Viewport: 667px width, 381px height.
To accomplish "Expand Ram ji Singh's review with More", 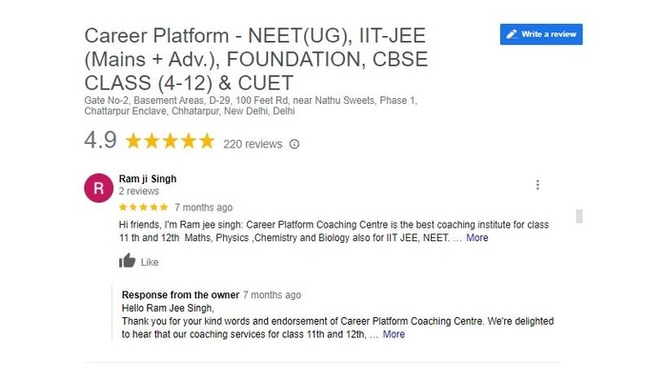I will (476, 238).
